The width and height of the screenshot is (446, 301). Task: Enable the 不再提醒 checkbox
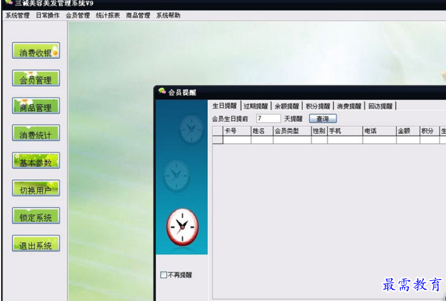point(163,275)
